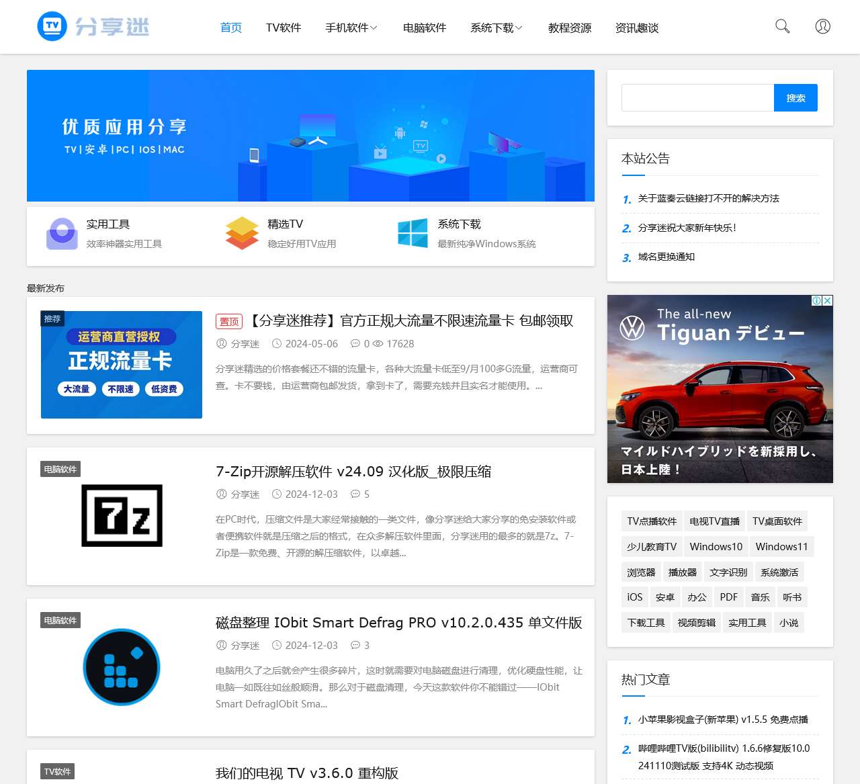
Task: Select the 小说 tag
Action: coord(789,623)
